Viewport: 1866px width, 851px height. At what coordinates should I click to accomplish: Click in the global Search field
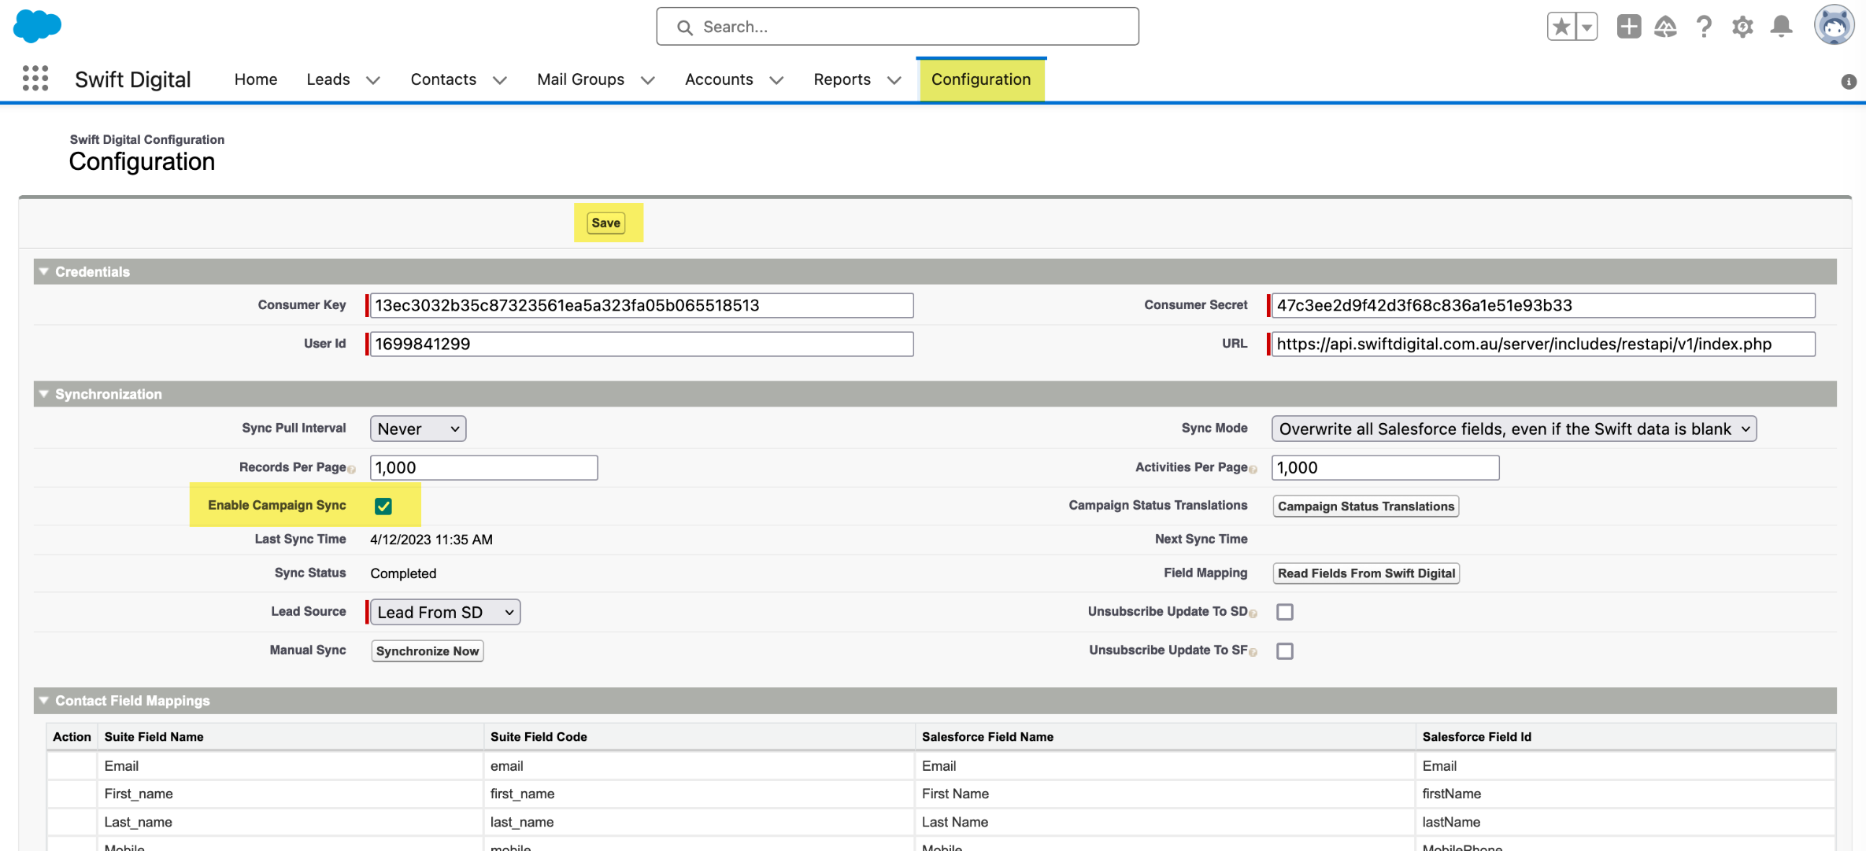(898, 27)
